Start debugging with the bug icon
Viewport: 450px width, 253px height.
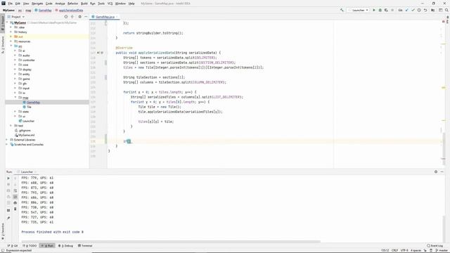tap(380, 10)
